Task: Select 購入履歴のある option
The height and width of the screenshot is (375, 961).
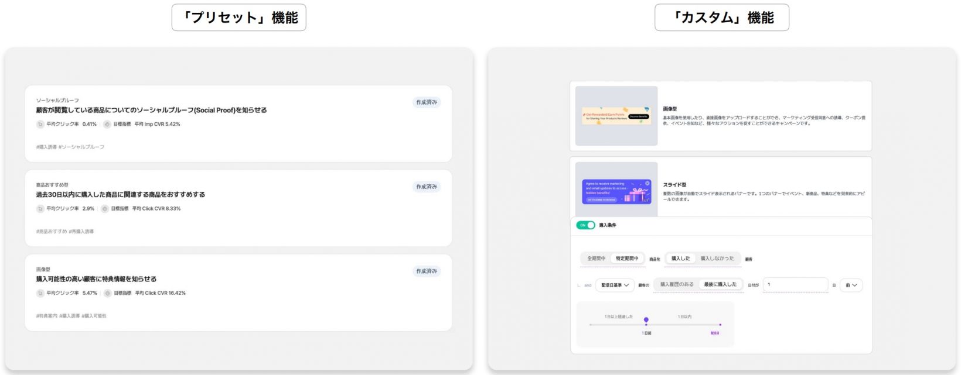Action: [x=677, y=284]
